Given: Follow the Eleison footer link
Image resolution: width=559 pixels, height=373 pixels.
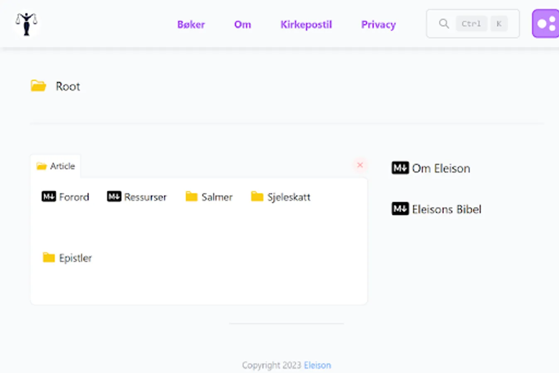Looking at the screenshot, I should coord(317,365).
